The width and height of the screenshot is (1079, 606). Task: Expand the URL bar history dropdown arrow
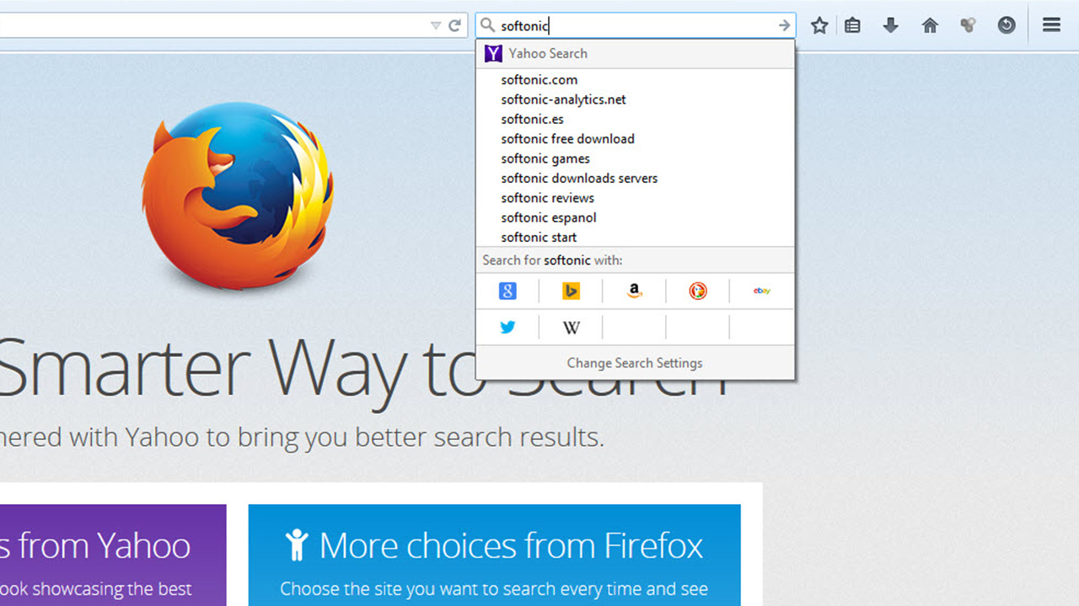tap(436, 25)
